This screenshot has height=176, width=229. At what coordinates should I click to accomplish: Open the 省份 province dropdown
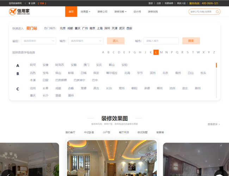pos(38,41)
